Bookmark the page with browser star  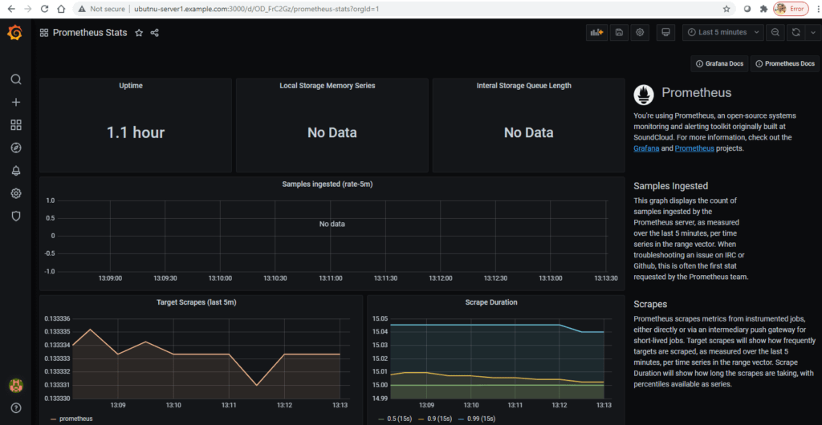[726, 9]
